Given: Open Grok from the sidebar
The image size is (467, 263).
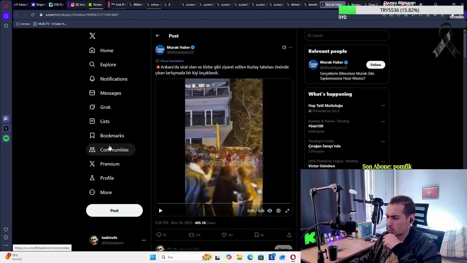Looking at the screenshot, I should [x=100, y=107].
